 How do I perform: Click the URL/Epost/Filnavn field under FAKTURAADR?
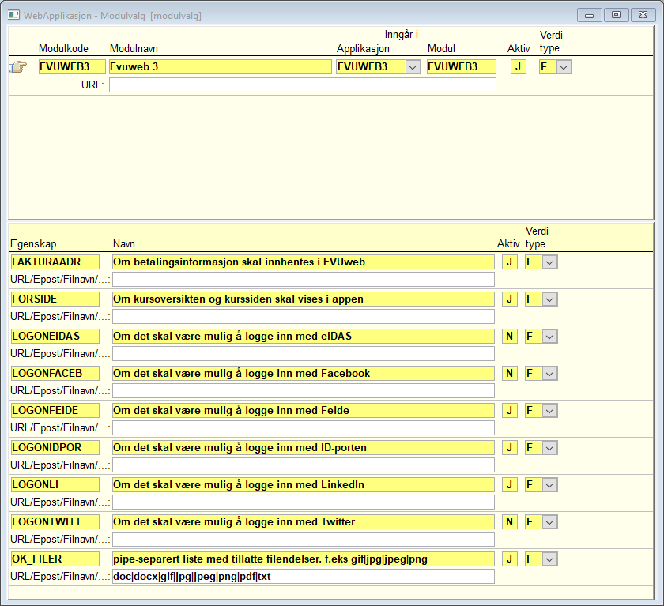(304, 280)
